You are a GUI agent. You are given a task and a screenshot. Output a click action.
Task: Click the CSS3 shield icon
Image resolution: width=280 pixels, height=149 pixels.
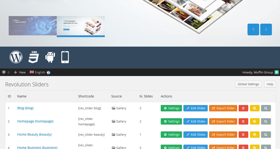[34, 57]
